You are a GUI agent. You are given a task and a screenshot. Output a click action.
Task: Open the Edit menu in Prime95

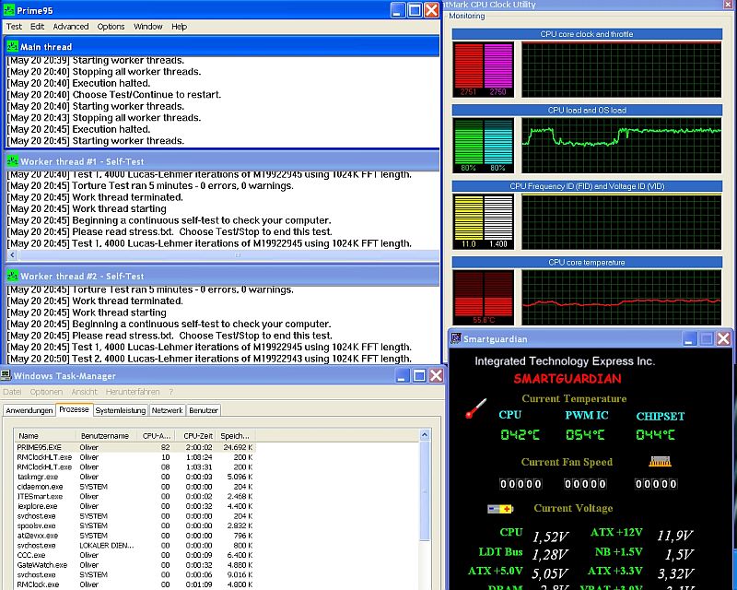coord(37,27)
